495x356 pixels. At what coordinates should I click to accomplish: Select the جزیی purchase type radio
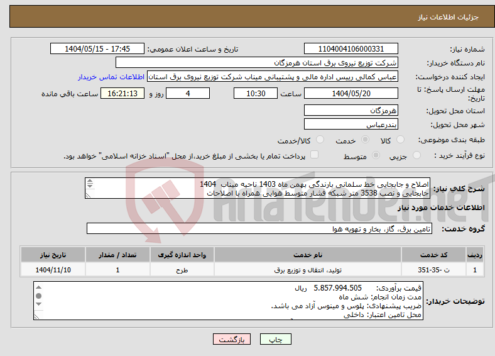point(416,155)
